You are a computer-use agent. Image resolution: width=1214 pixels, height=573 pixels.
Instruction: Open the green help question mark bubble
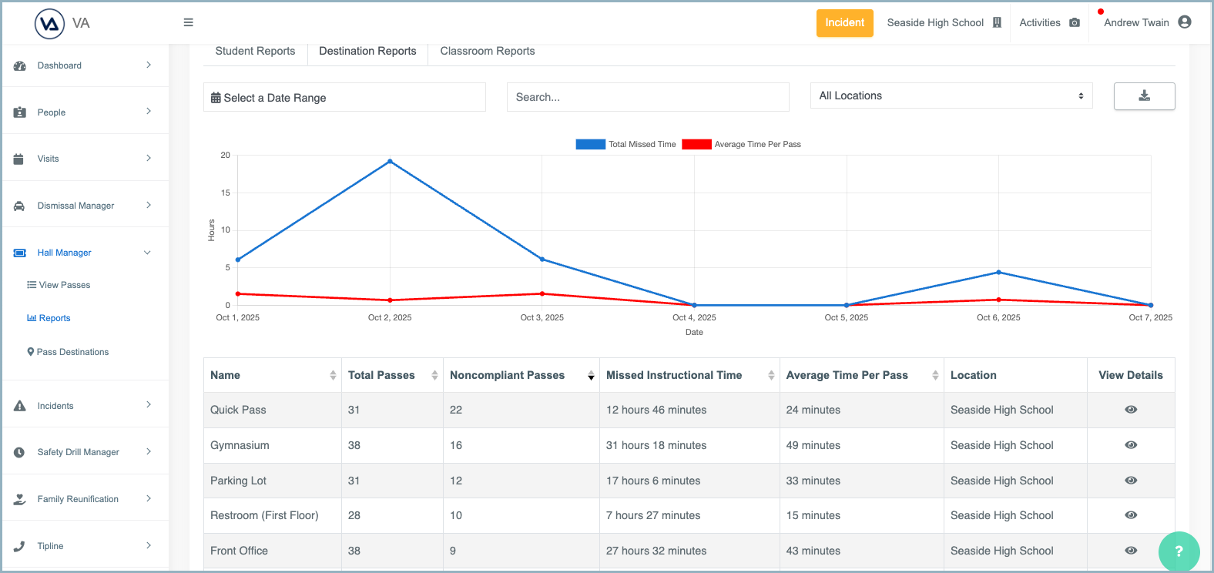(1179, 551)
